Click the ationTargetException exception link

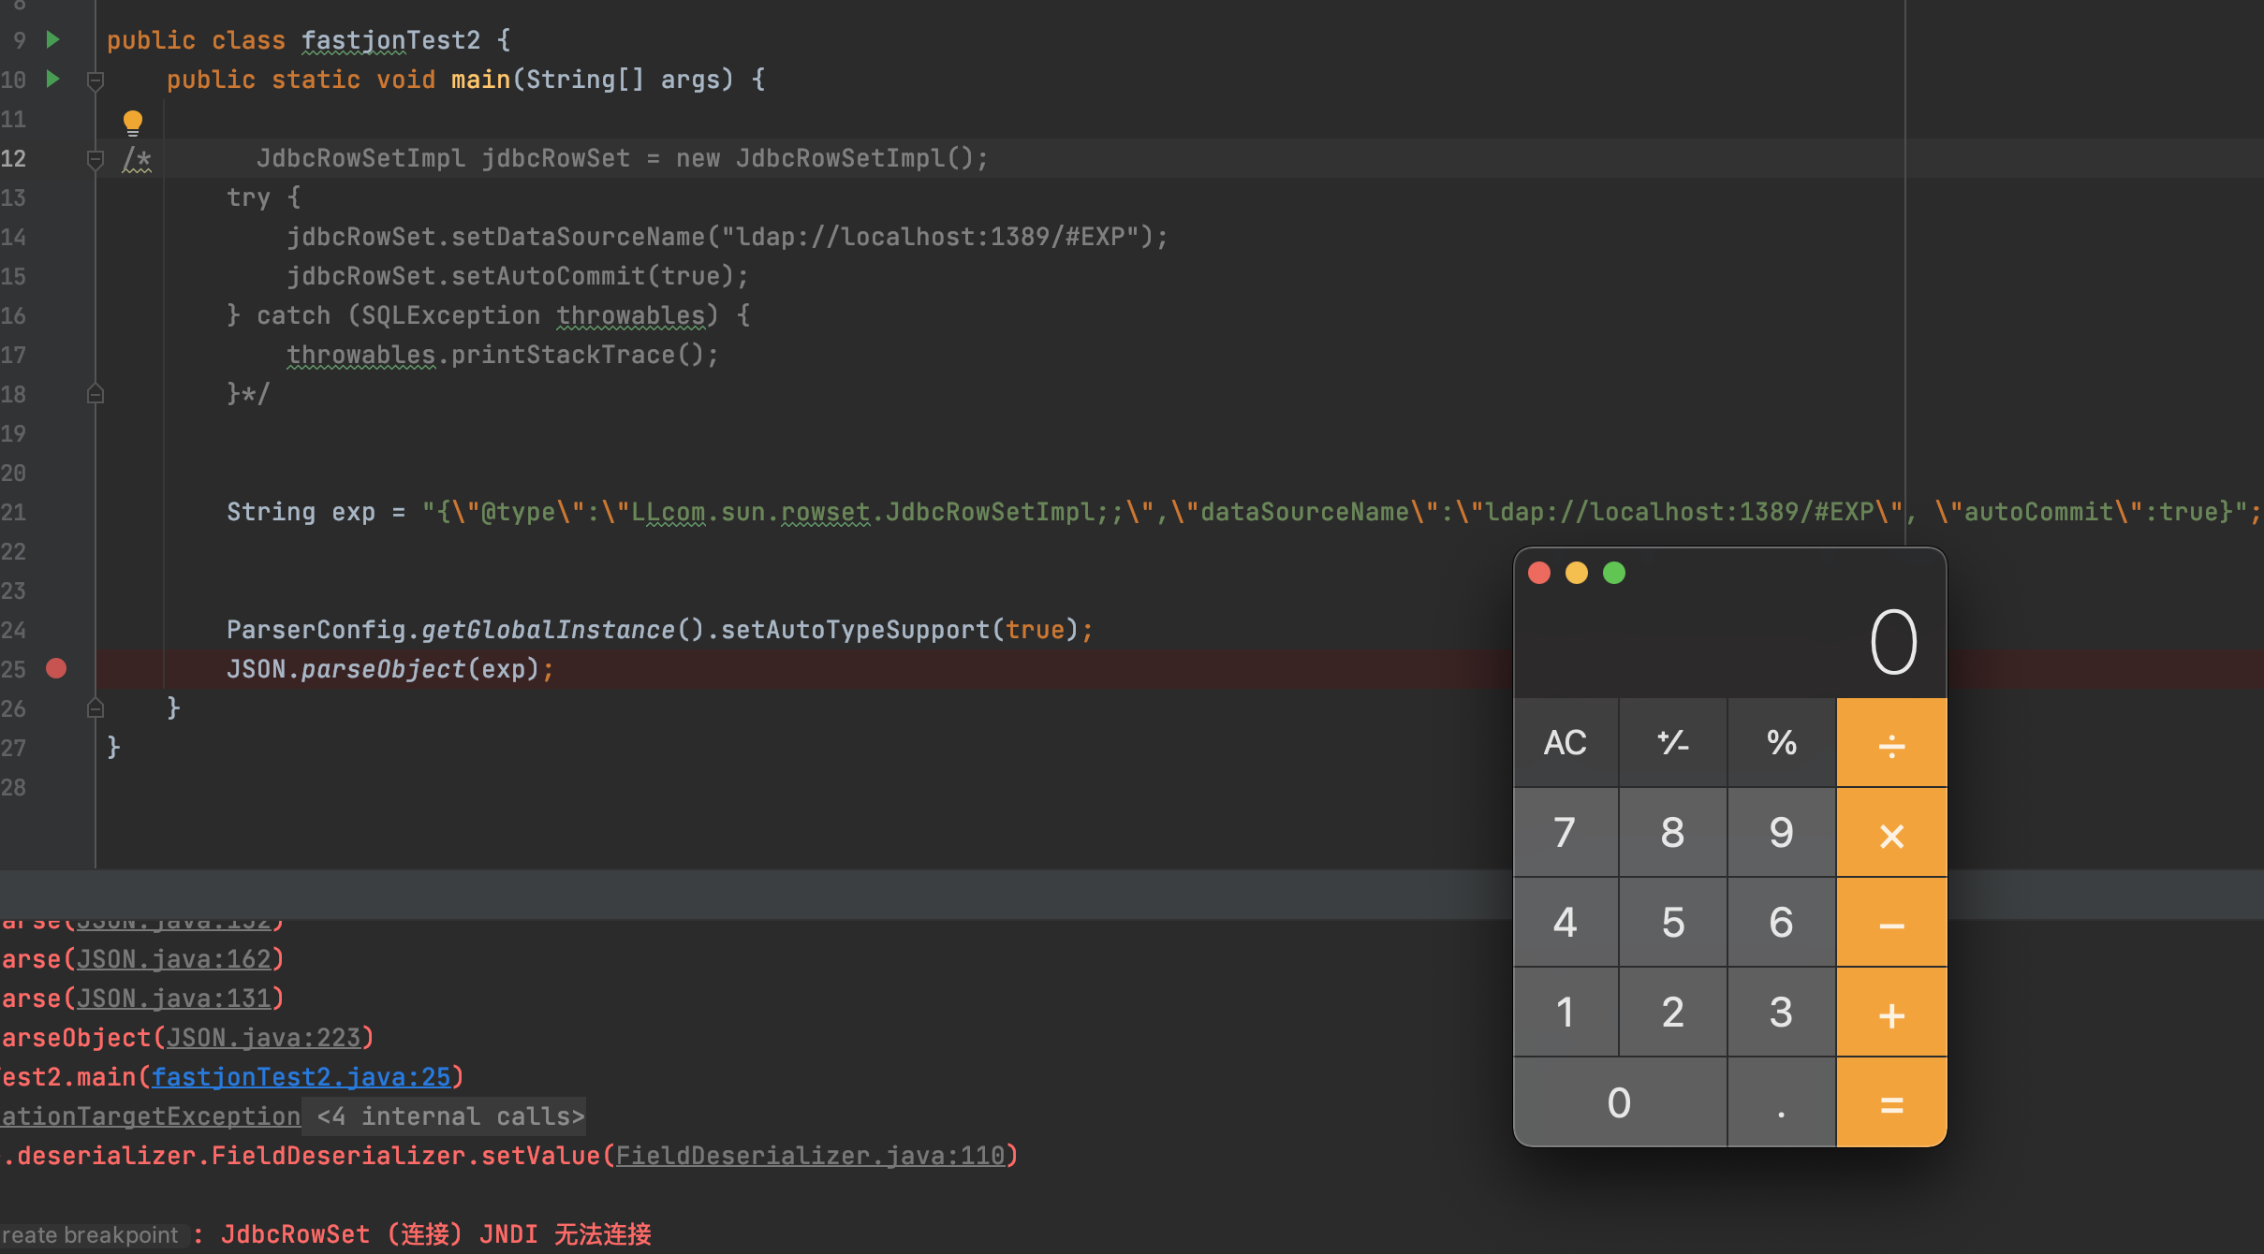point(151,1116)
